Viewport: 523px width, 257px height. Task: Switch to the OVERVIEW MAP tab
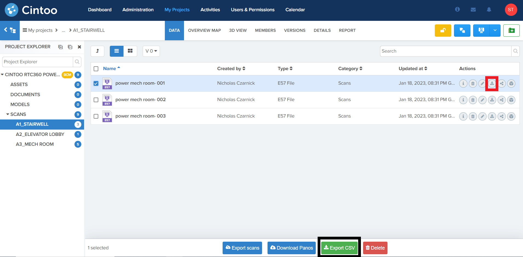[205, 30]
